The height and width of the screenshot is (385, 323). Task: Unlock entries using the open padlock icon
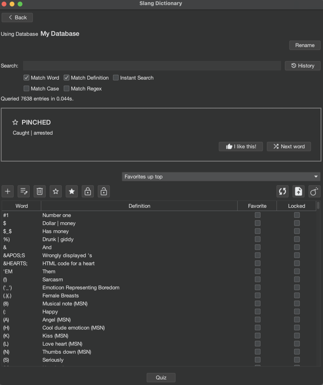coord(103,191)
